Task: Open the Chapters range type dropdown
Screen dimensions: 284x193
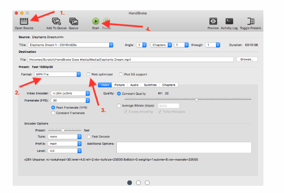Action: 161,45
